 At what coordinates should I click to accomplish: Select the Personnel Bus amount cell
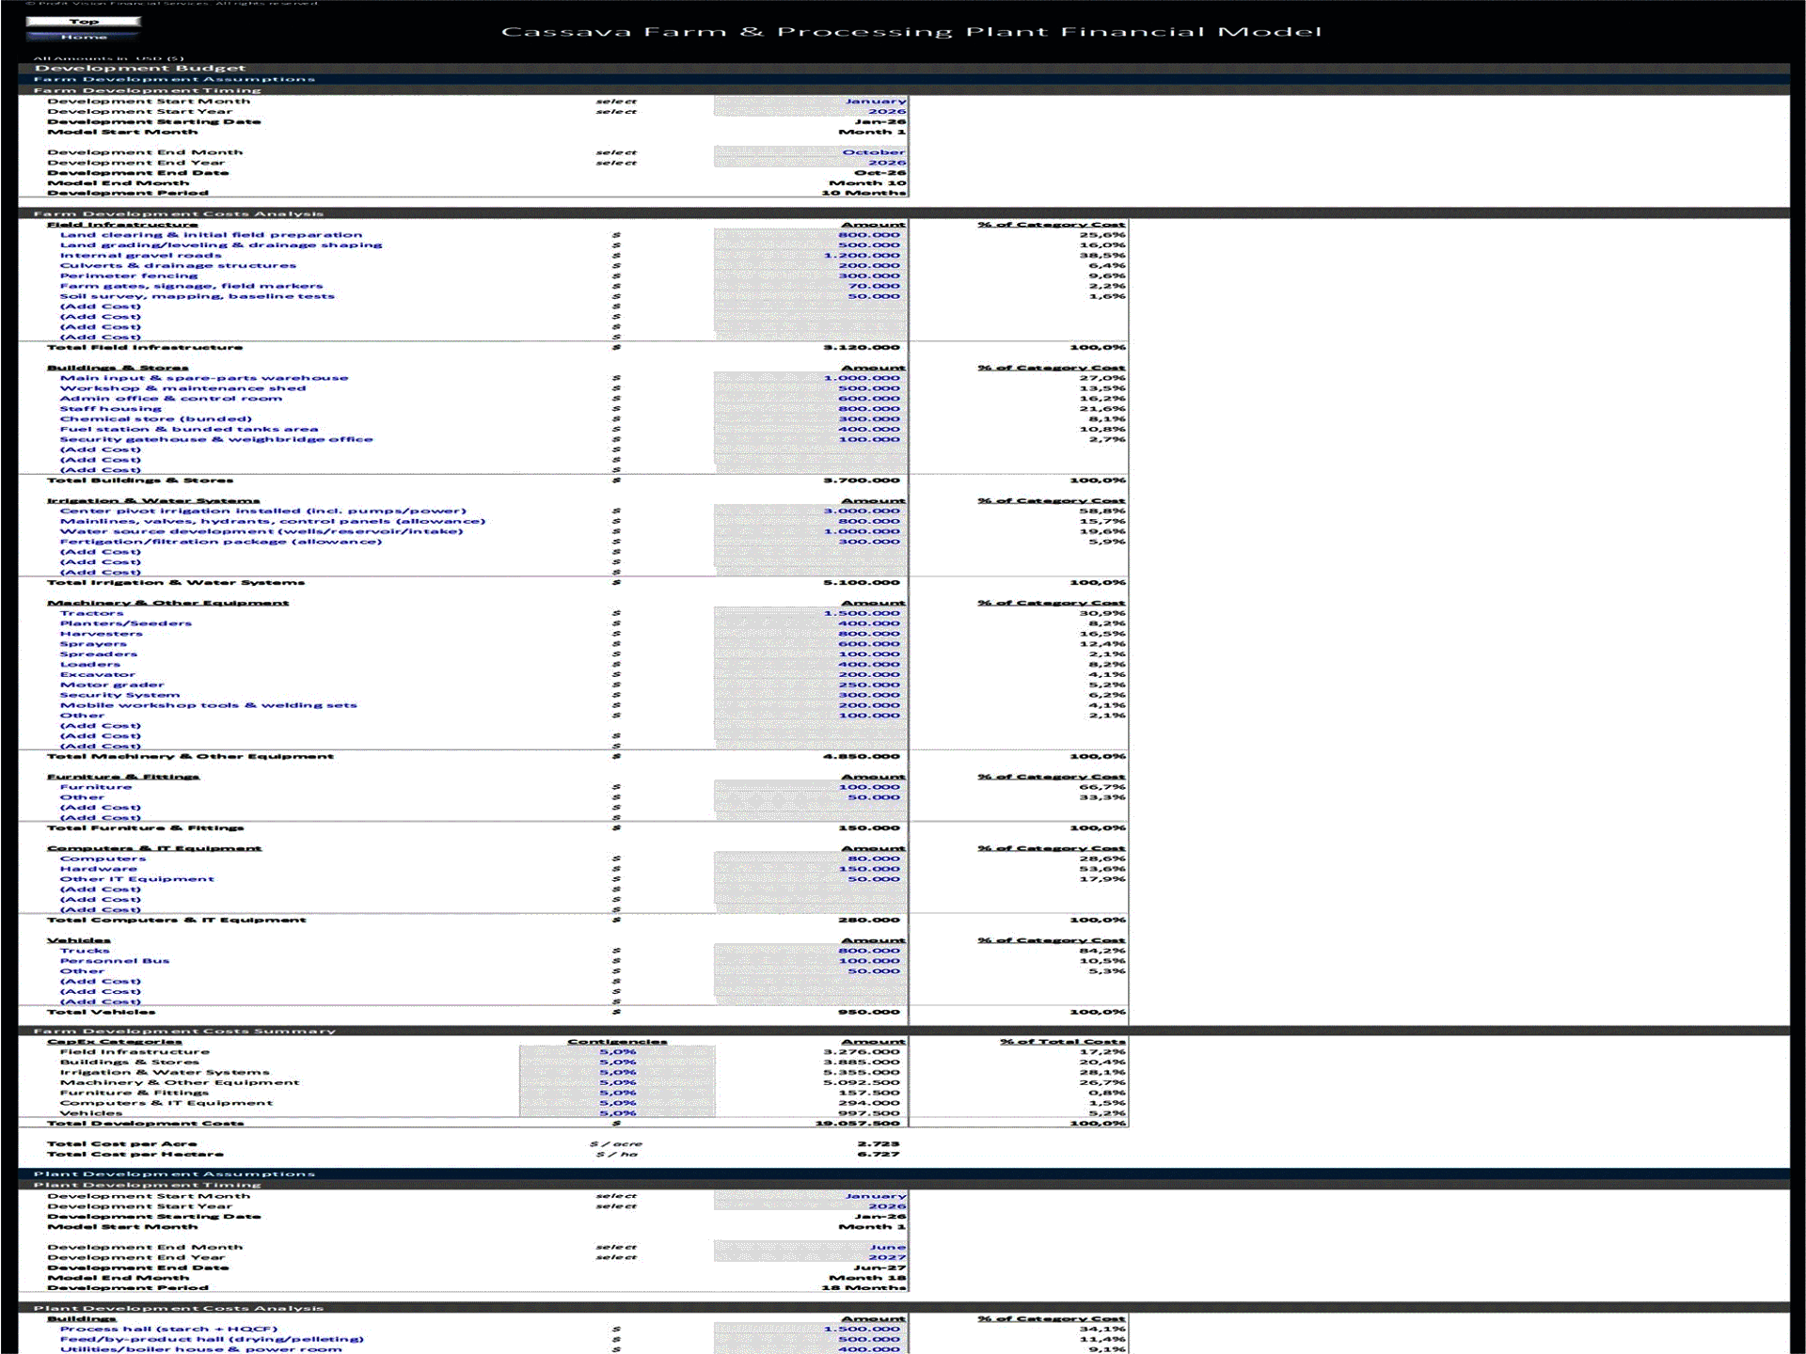[810, 961]
